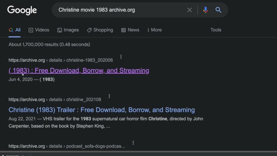Screen dimensions: 277x156
Task: Open the Christine (1983) Trailer result
Action: [x=101, y=110]
